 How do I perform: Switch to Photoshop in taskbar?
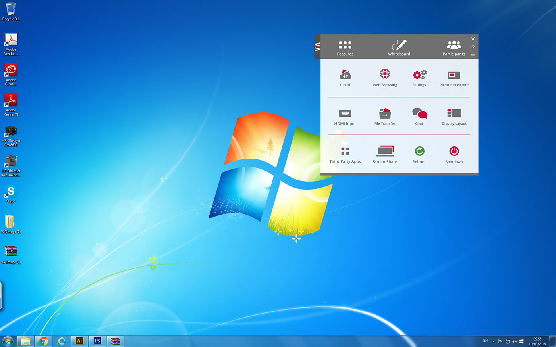[98, 341]
